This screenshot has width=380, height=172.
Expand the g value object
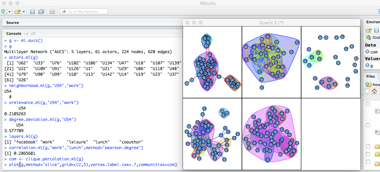[367, 65]
